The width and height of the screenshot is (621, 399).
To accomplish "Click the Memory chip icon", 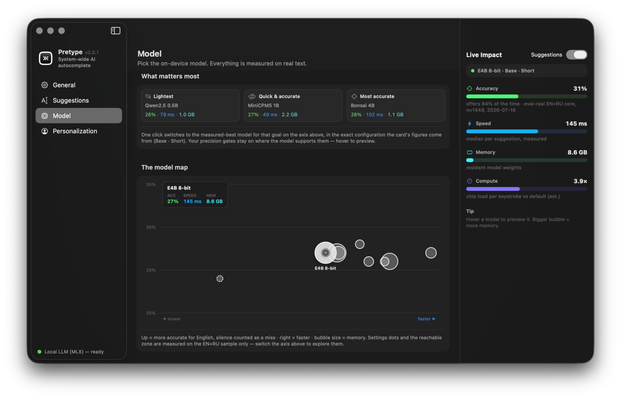I will pyautogui.click(x=469, y=152).
